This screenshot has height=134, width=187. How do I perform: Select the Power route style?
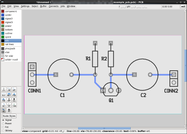(7, 123)
